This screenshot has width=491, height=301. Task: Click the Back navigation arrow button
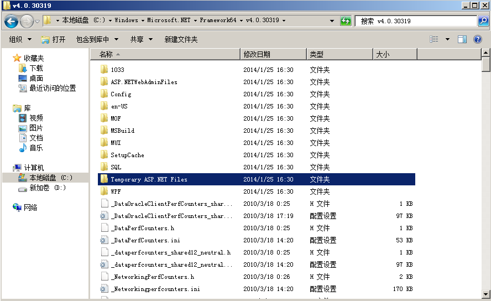point(11,21)
